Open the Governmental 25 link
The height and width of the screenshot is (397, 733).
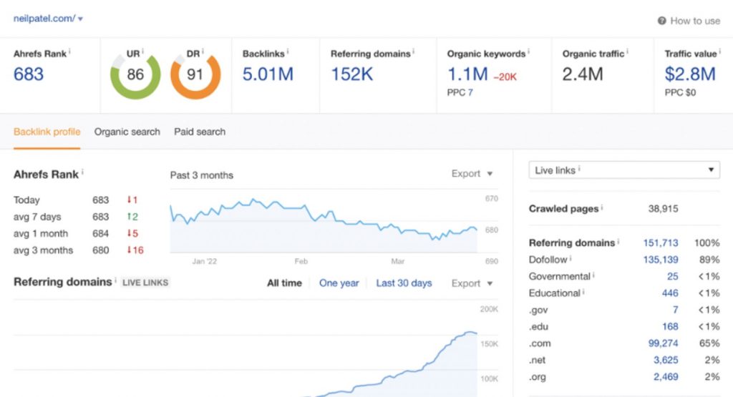(673, 277)
